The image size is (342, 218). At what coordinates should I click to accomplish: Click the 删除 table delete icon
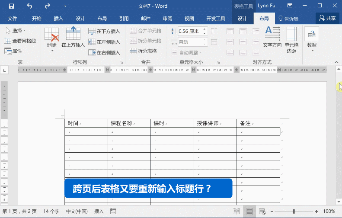point(52,35)
